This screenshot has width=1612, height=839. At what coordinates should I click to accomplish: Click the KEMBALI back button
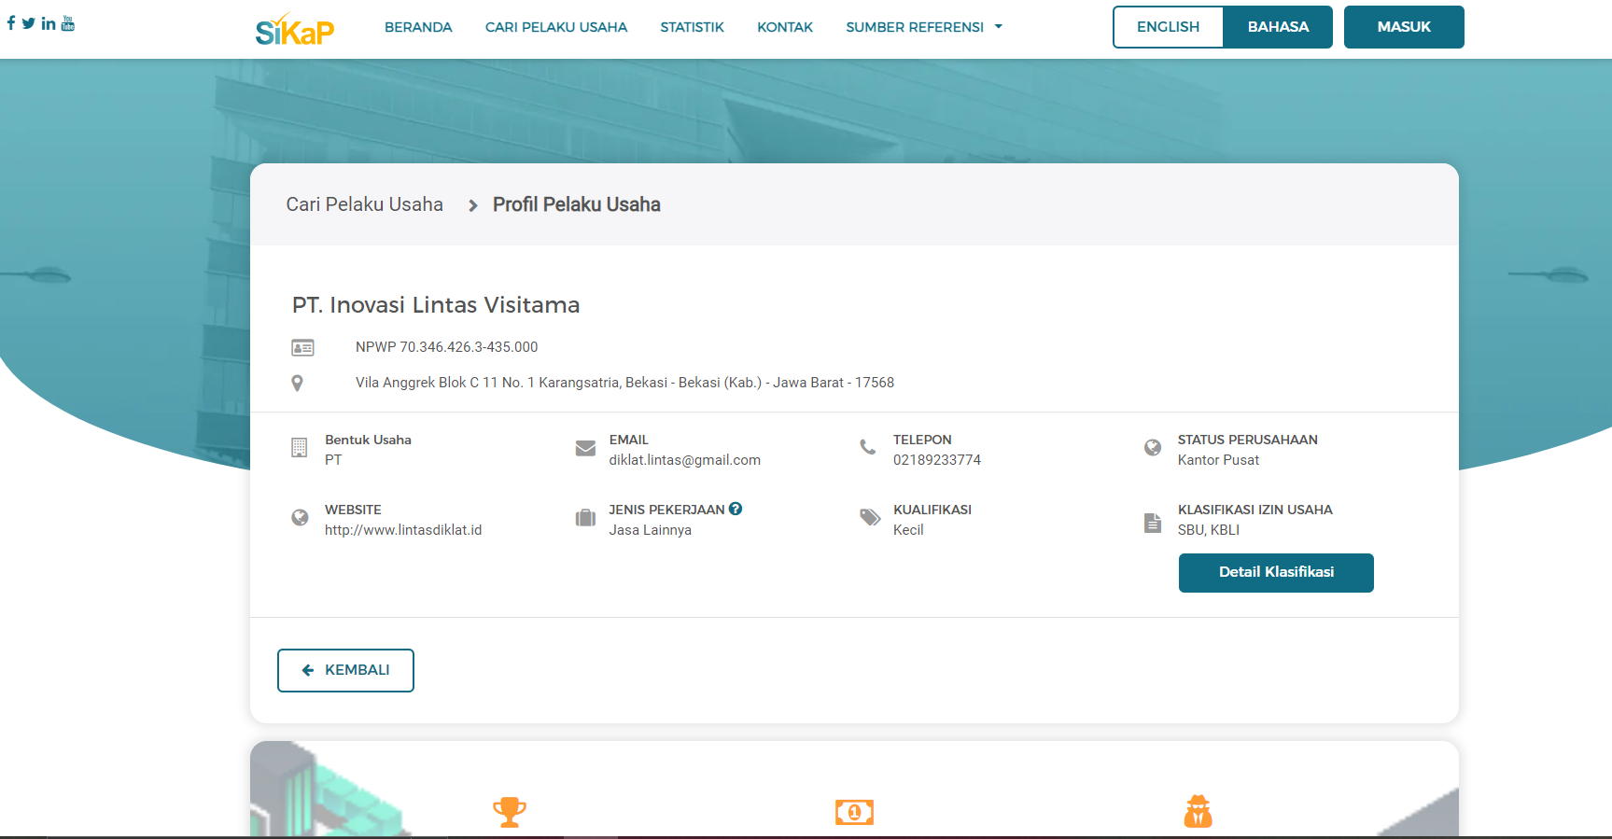point(345,670)
